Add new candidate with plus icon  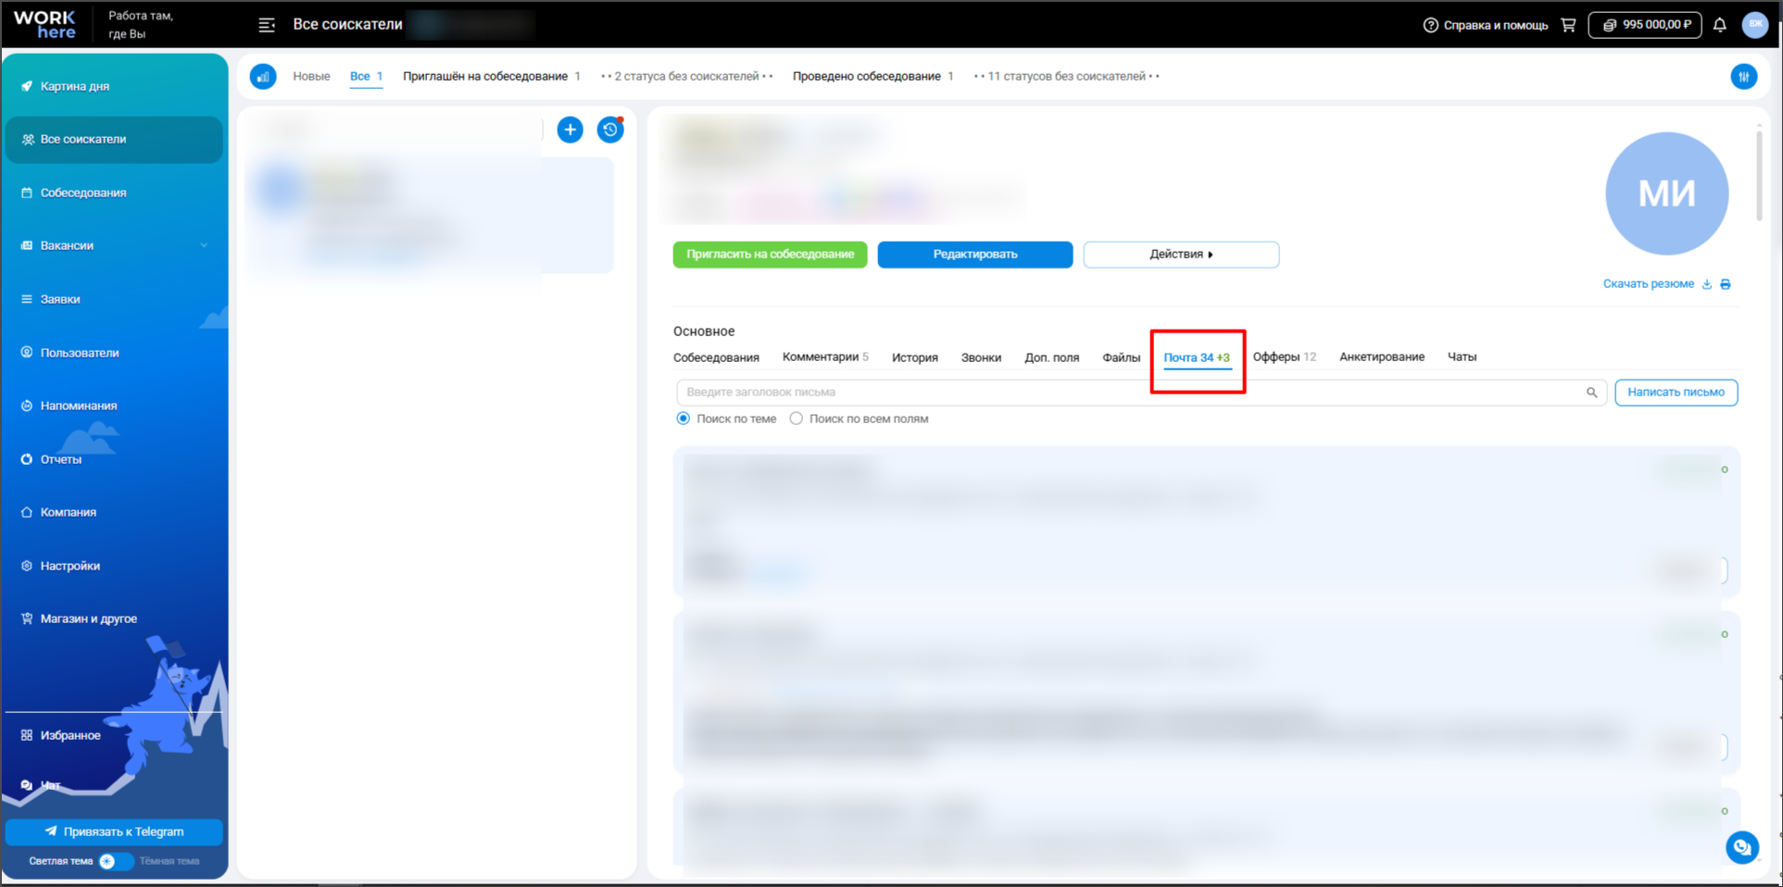pyautogui.click(x=571, y=130)
